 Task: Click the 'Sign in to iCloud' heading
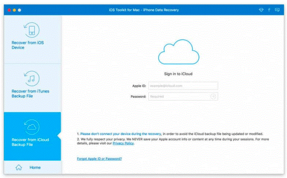[178, 74]
